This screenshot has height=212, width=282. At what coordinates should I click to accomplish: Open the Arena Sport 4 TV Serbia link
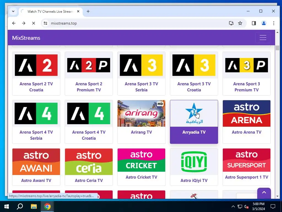[x=36, y=135]
